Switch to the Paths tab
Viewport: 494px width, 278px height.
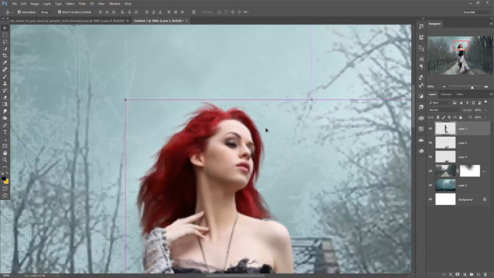click(x=460, y=94)
